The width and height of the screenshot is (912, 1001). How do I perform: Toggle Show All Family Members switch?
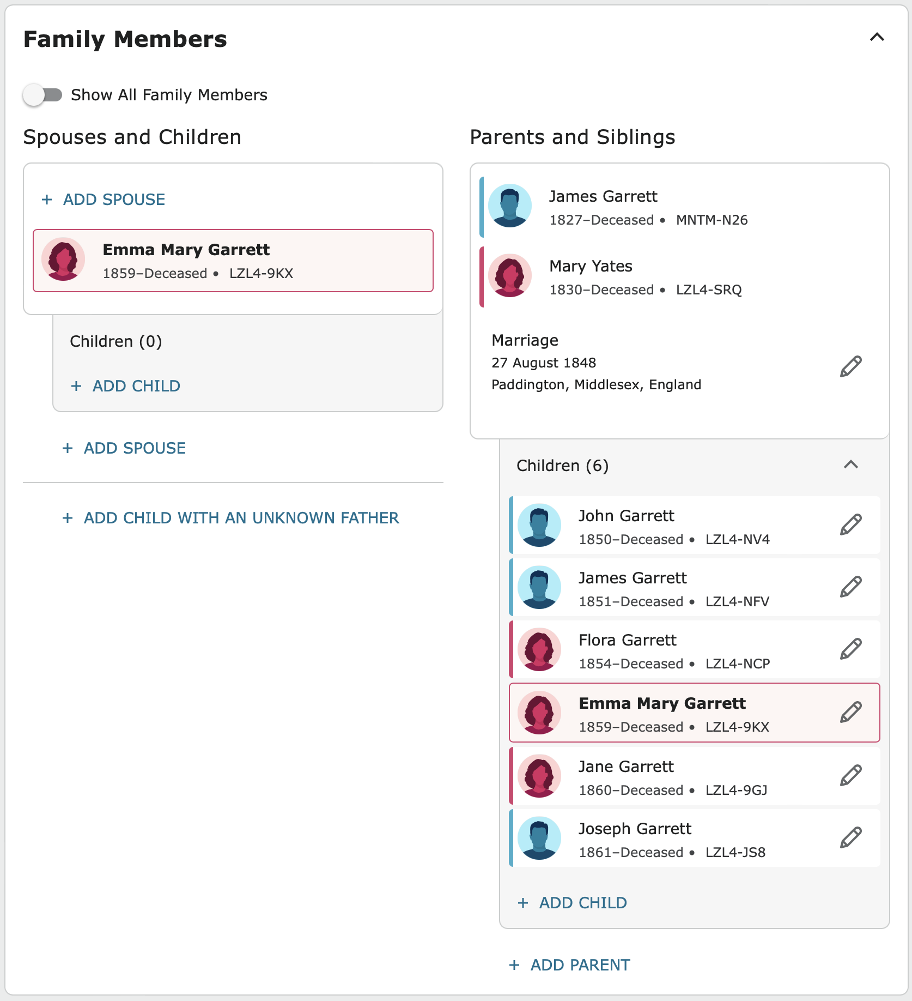tap(42, 95)
